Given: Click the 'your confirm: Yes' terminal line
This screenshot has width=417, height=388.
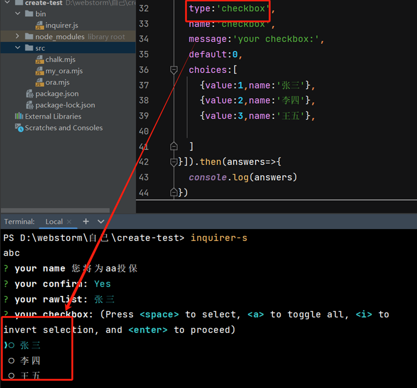Looking at the screenshot, I should [x=57, y=284].
